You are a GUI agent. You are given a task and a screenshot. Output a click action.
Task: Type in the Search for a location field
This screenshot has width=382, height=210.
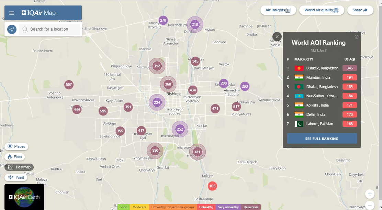[52, 29]
